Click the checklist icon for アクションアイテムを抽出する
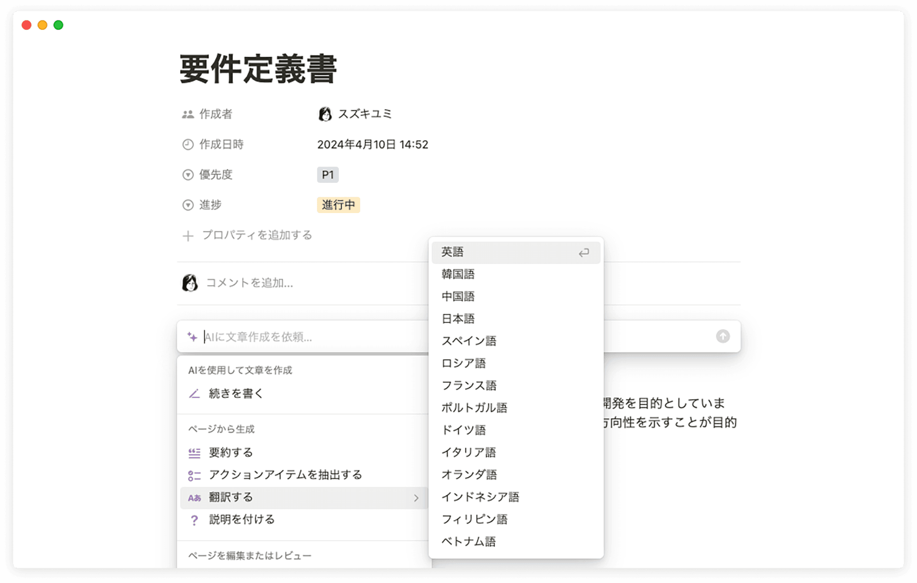This screenshot has width=917, height=583. click(x=194, y=474)
